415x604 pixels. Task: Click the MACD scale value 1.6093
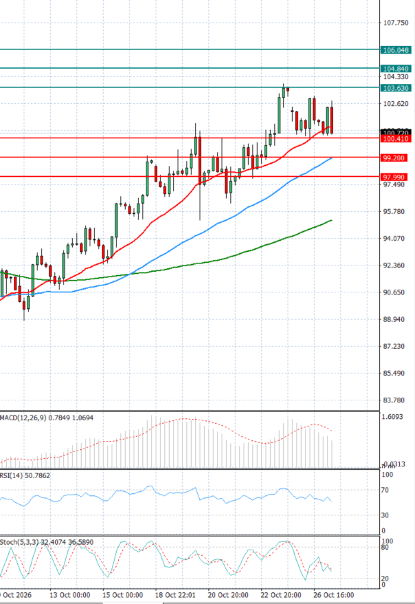pyautogui.click(x=392, y=417)
